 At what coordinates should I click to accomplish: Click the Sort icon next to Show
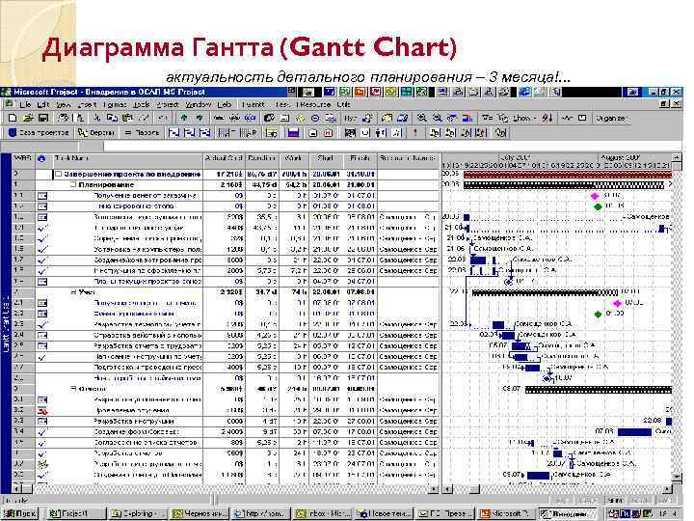pyautogui.click(x=547, y=118)
